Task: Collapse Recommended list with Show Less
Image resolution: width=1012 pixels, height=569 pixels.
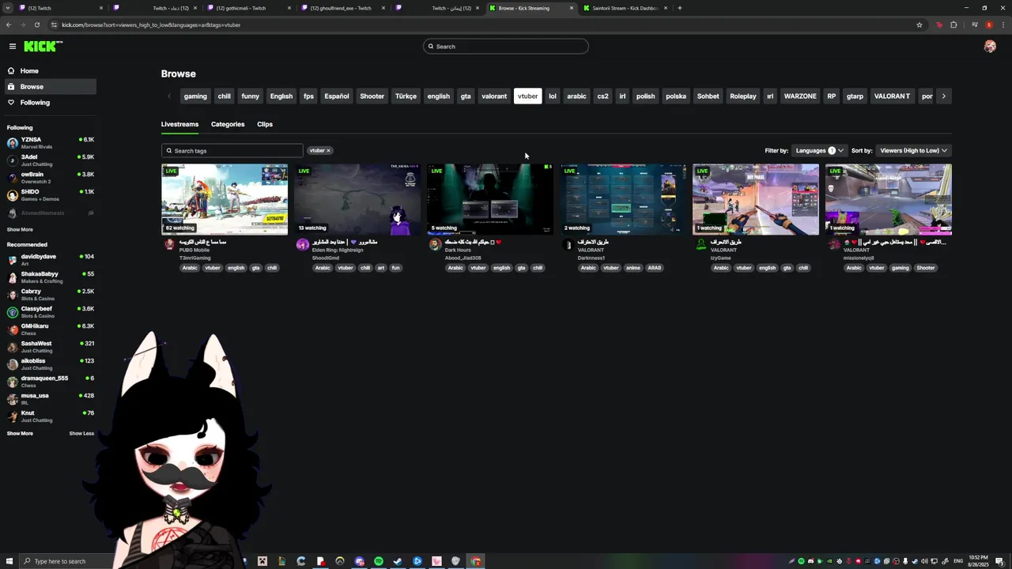Action: (81, 433)
